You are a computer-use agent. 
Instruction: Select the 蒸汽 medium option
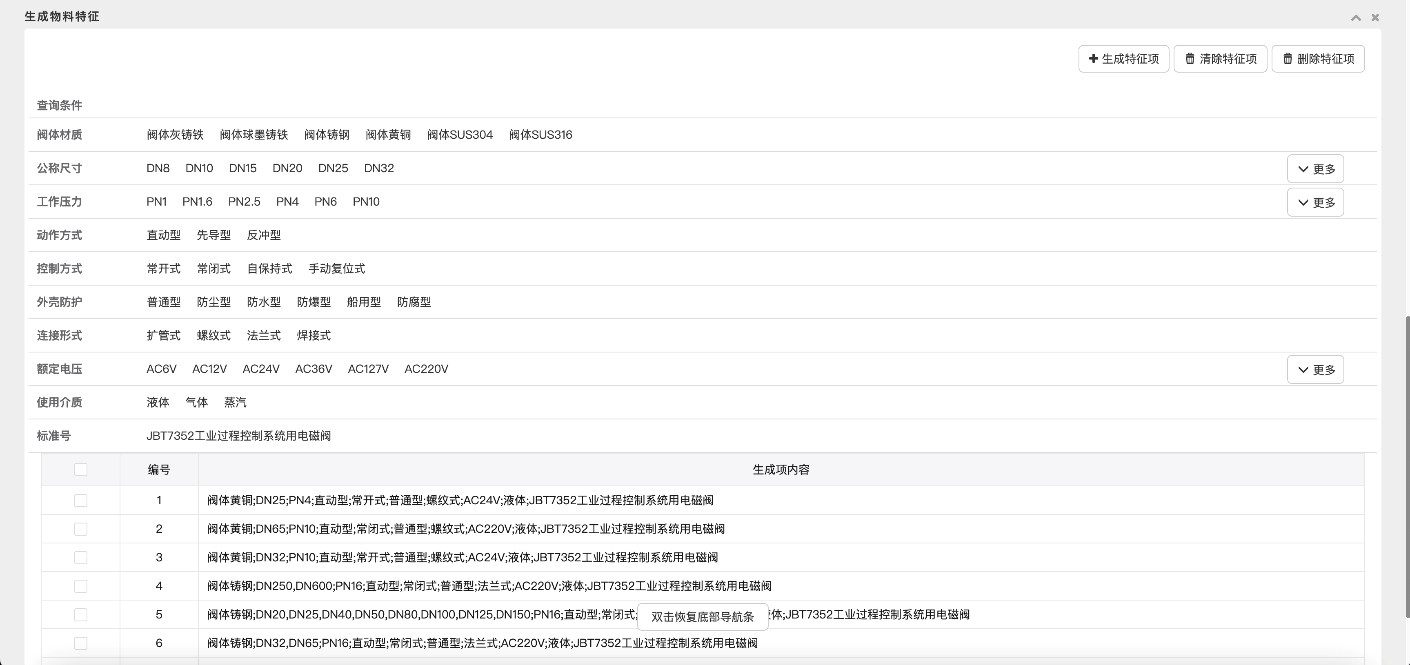click(235, 403)
